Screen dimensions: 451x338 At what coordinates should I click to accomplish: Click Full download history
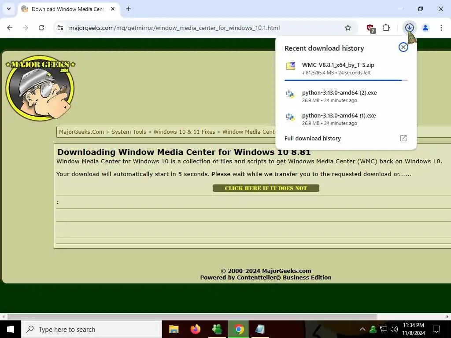pos(313,139)
